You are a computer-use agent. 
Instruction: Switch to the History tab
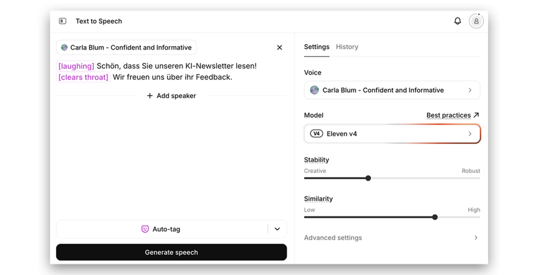(347, 47)
